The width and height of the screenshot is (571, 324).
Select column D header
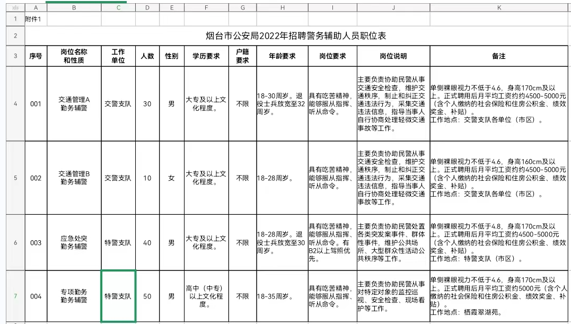[x=147, y=7]
